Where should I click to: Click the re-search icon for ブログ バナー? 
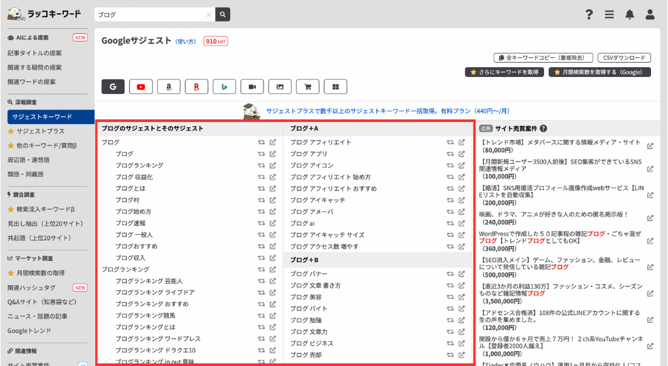[450, 274]
